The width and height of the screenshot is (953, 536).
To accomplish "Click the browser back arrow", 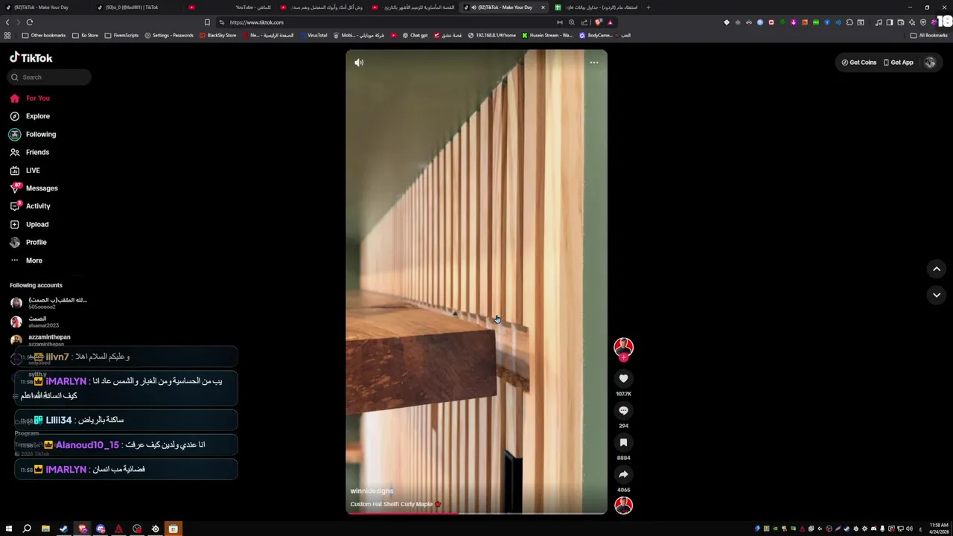I will coord(7,22).
